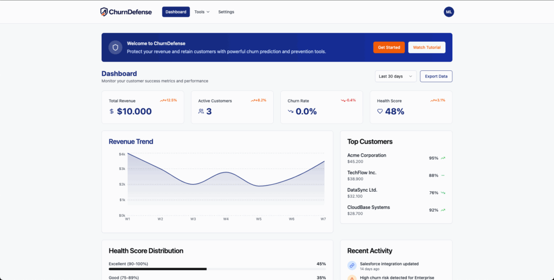Open the High churn risk detected activity
Viewport: 554px width, 280px height.
pyautogui.click(x=396, y=278)
